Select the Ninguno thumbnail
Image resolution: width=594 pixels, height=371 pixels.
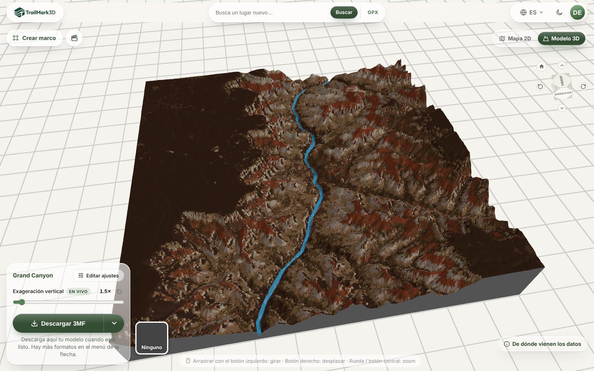pos(152,338)
